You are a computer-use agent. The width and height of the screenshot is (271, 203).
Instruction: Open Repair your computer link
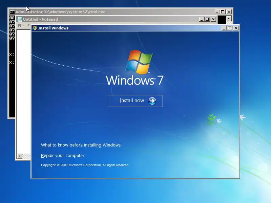click(63, 156)
